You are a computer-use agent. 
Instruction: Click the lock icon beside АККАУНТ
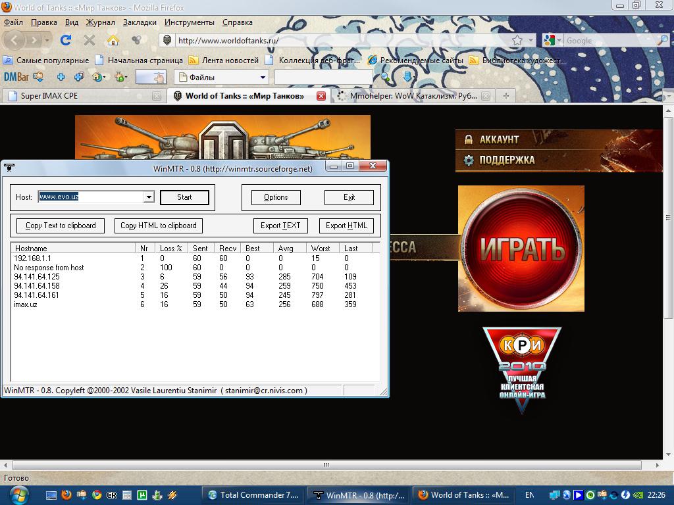(x=469, y=139)
